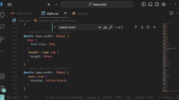The width and height of the screenshot is (179, 100).
Task: Toggle Match Whole Word in find widget
Action: (105, 27)
